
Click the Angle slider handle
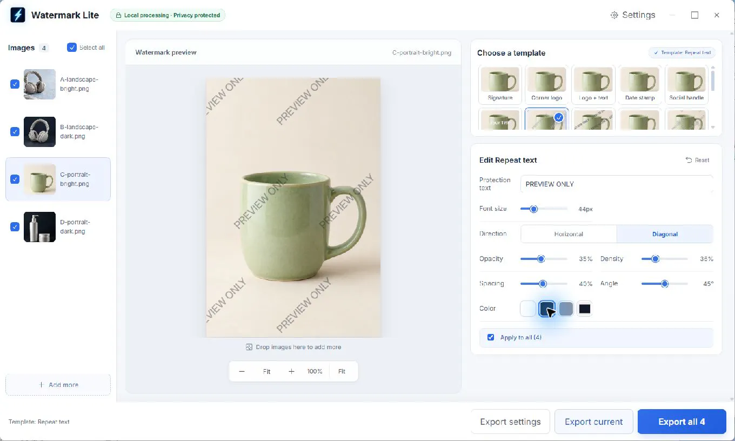pos(665,284)
